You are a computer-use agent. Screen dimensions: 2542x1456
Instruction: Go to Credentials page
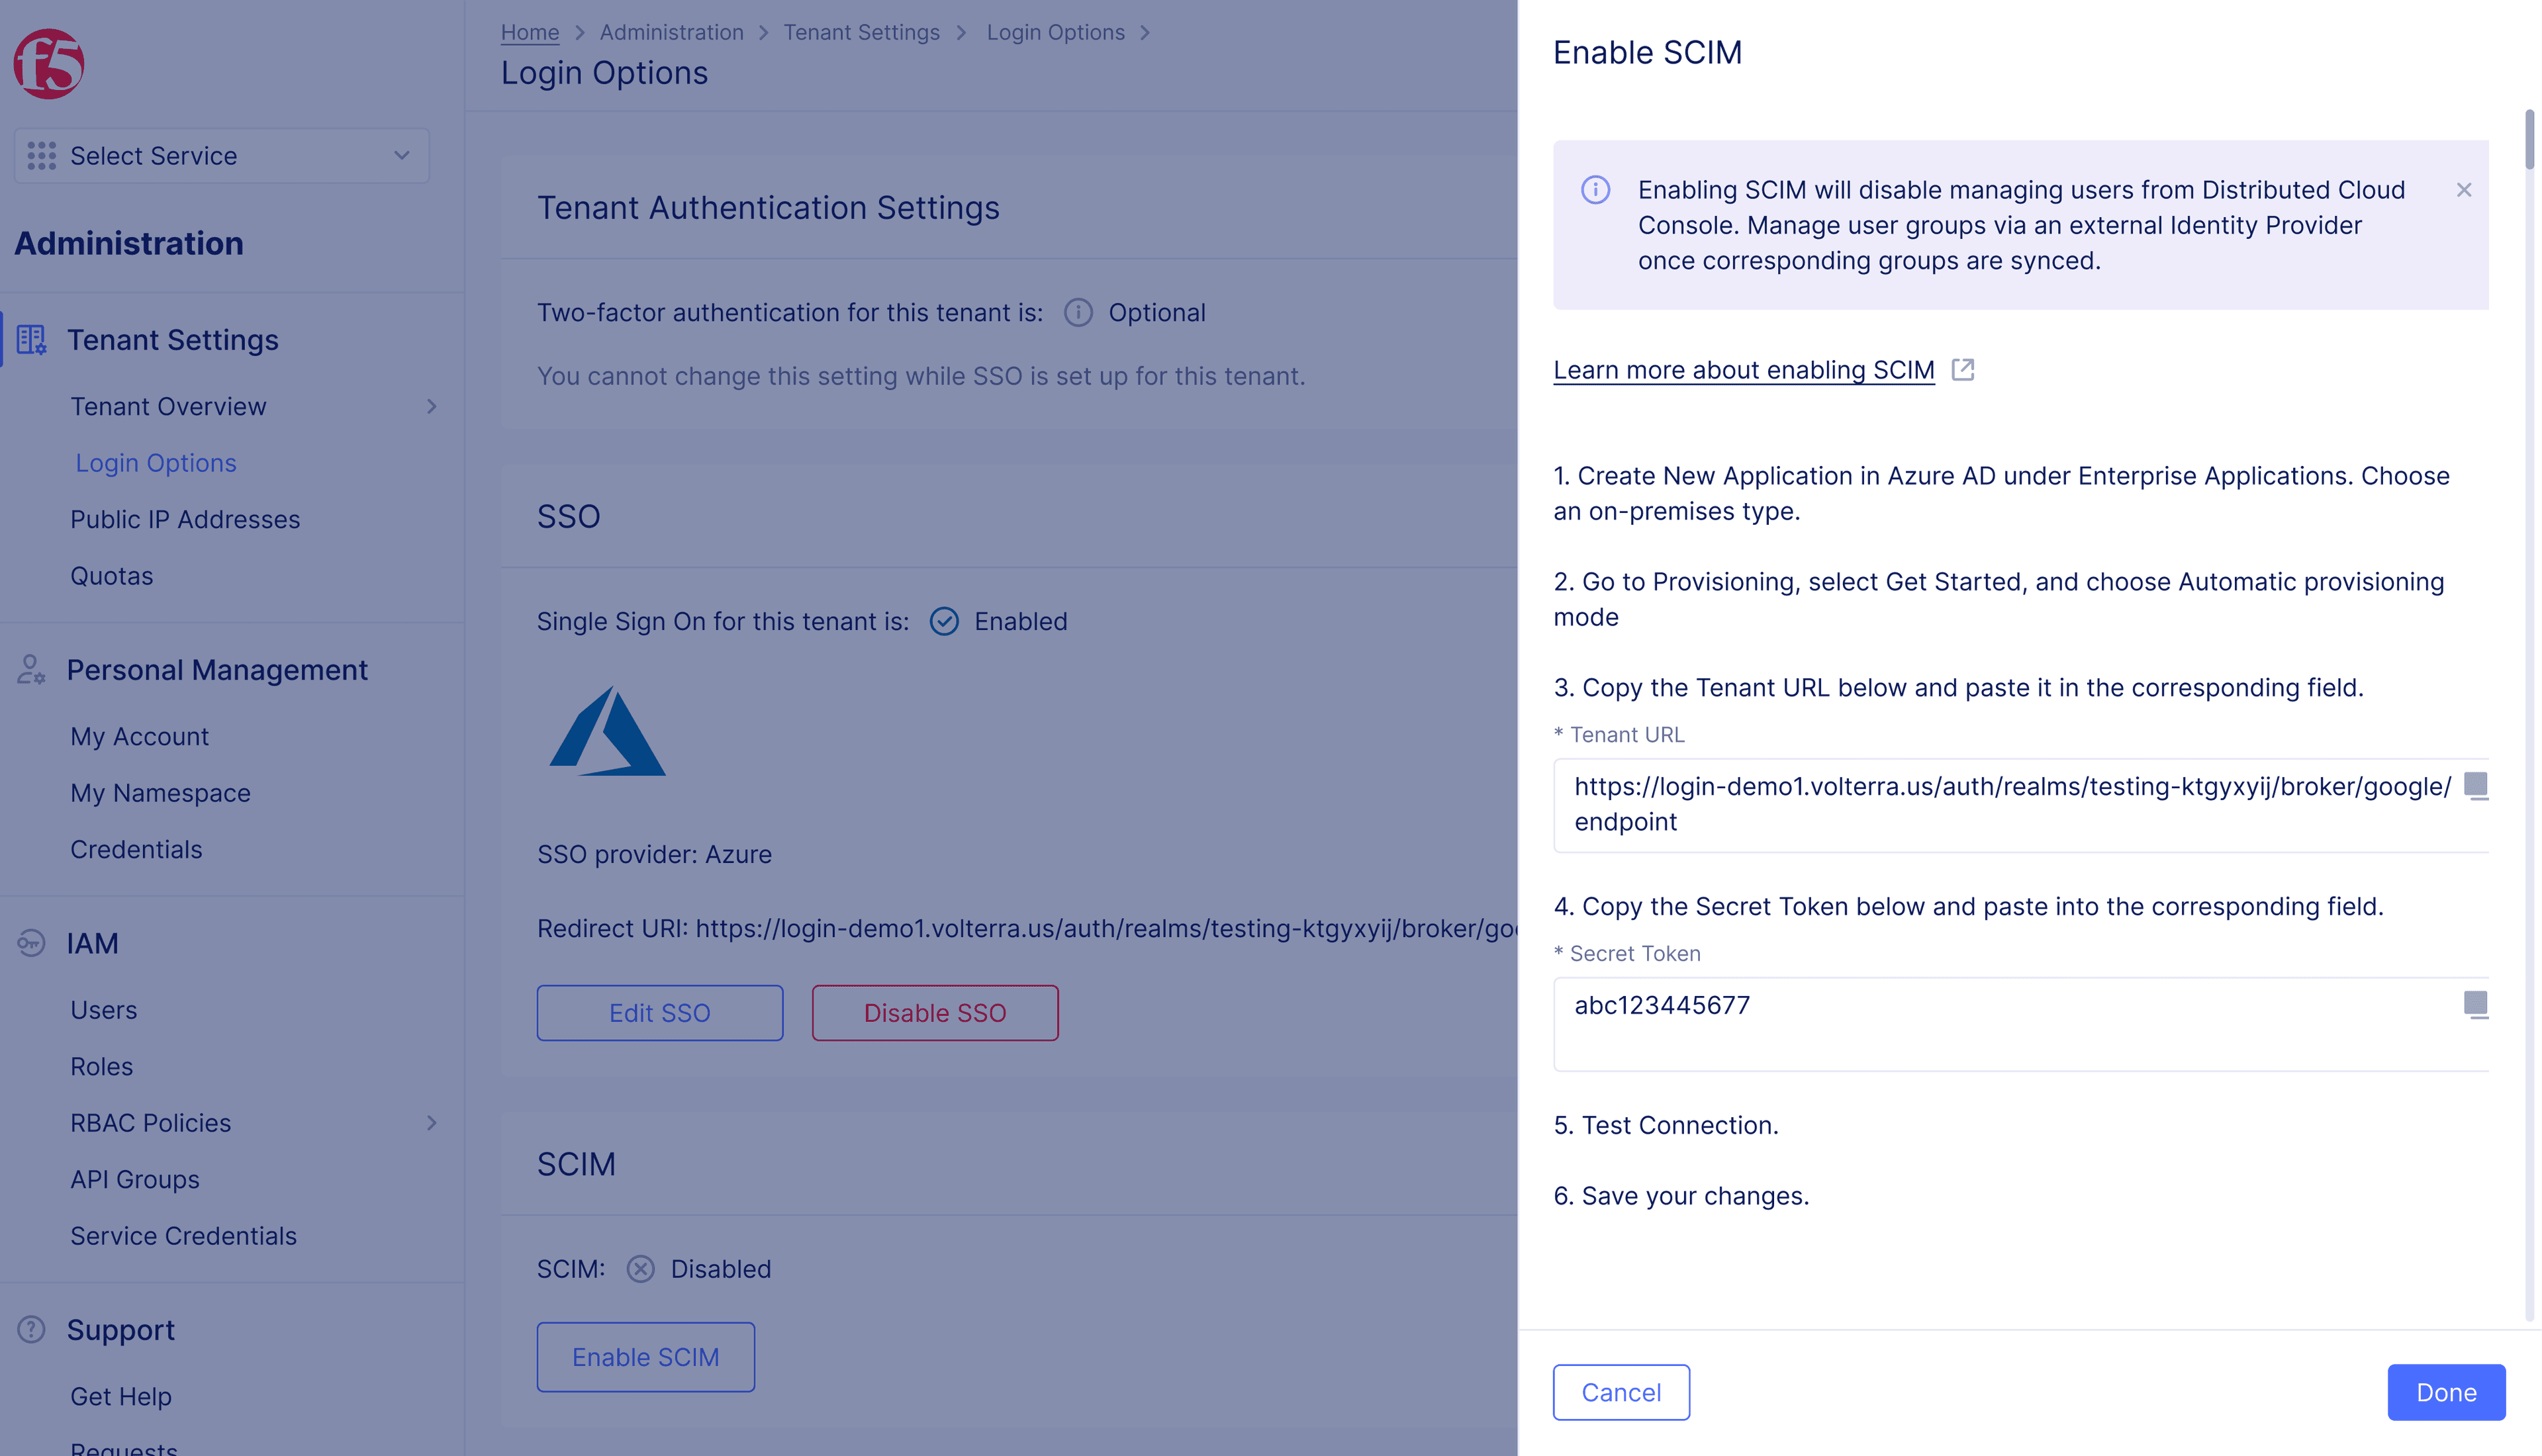[136, 850]
